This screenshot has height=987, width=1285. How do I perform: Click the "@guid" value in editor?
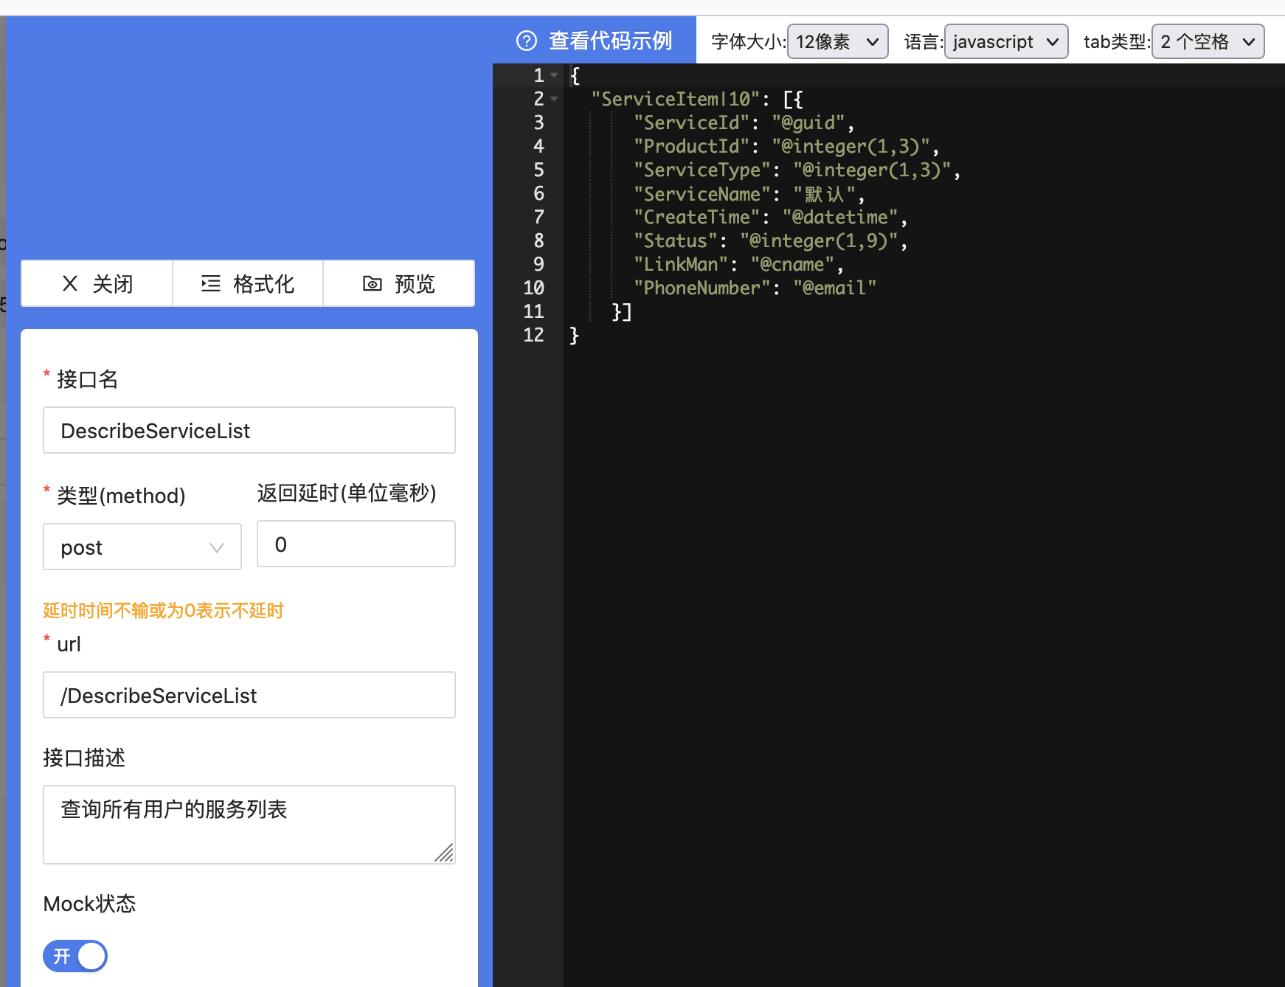click(808, 122)
